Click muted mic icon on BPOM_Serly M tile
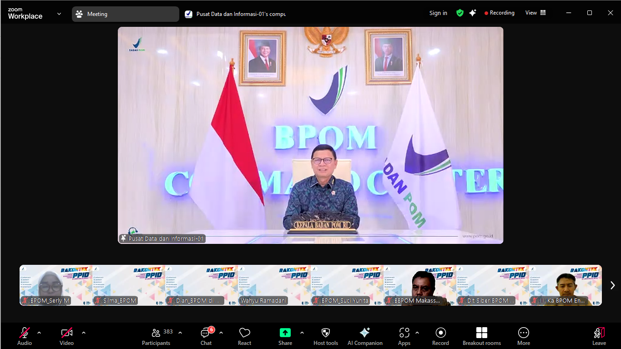Image resolution: width=621 pixels, height=349 pixels. tap(25, 301)
